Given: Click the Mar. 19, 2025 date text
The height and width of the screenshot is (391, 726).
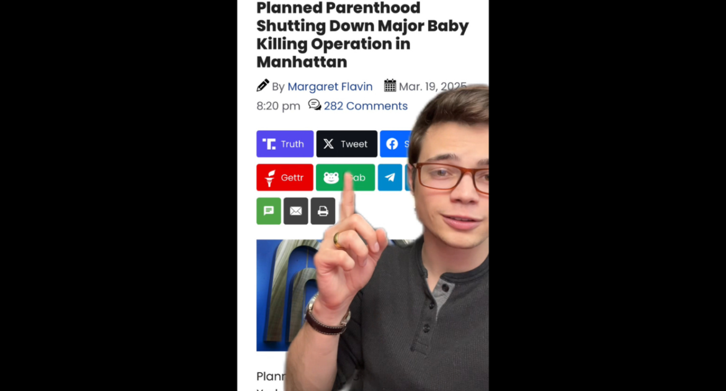Looking at the screenshot, I should click(x=432, y=87).
